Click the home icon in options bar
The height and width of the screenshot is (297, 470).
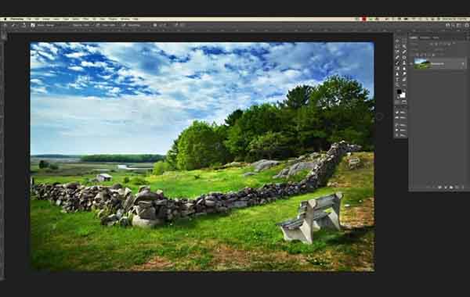pyautogui.click(x=5, y=25)
